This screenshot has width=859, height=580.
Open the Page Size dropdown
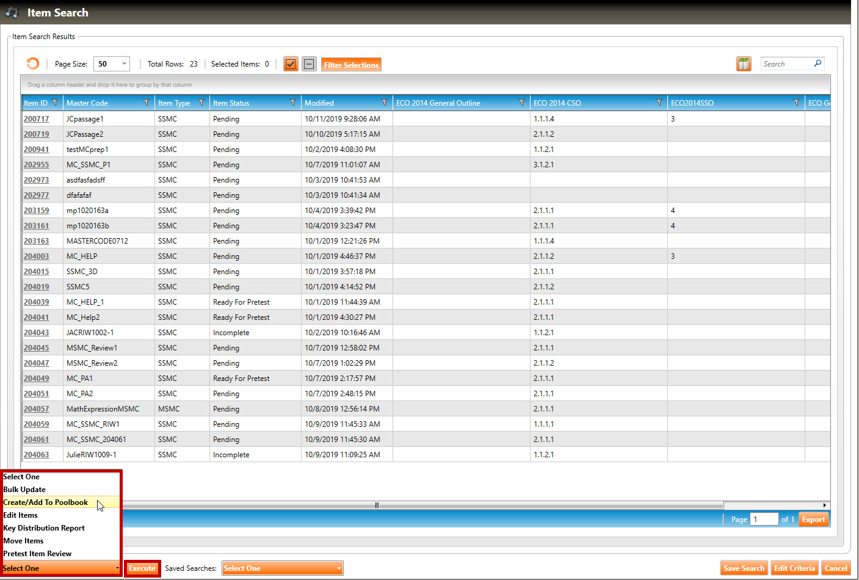tap(112, 63)
